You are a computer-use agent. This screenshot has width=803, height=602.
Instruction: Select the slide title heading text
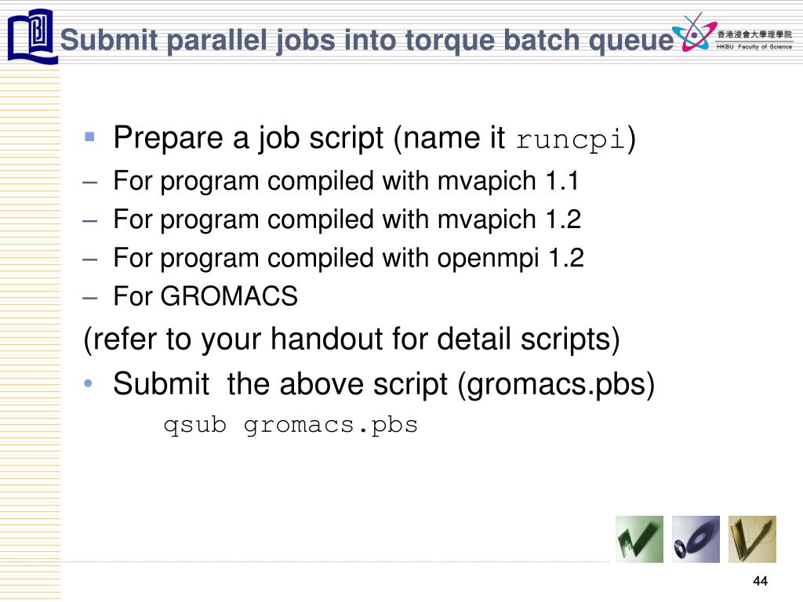coord(367,40)
